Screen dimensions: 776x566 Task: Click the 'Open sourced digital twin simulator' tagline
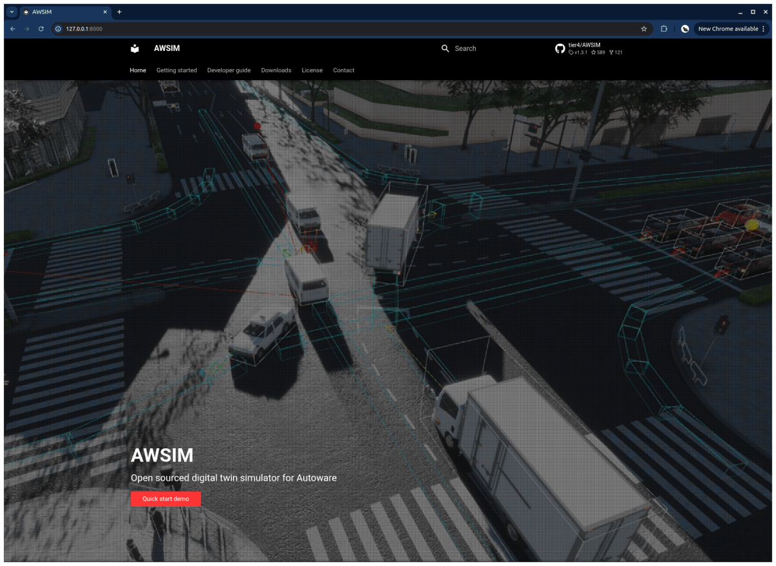click(x=233, y=478)
